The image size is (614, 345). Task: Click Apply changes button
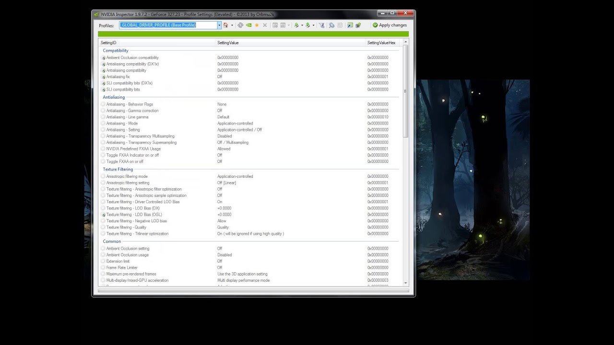pyautogui.click(x=390, y=25)
